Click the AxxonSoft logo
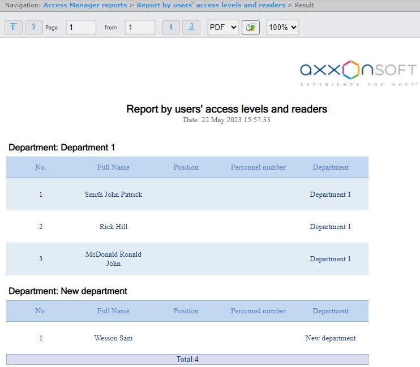This screenshot has width=420, height=367. click(358, 73)
